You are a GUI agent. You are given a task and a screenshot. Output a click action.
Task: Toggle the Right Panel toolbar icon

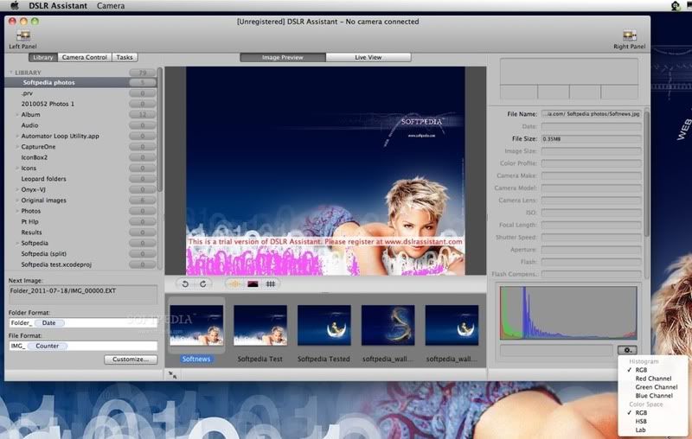(x=630, y=35)
